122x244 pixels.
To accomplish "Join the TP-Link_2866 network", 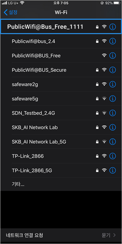I will [28, 156].
